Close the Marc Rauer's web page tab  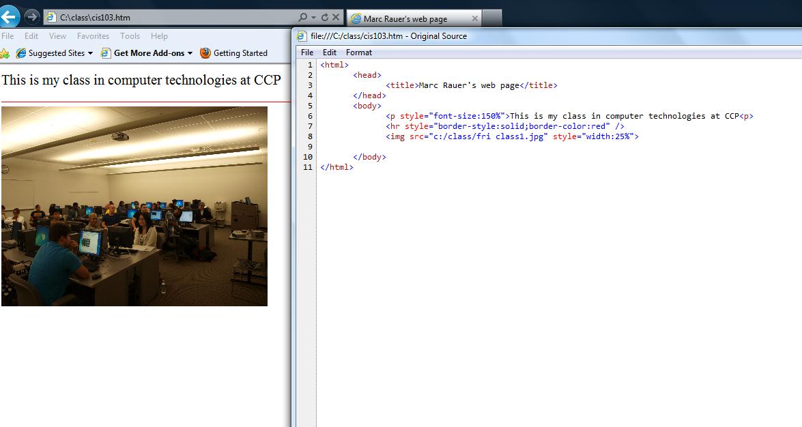pyautogui.click(x=474, y=18)
